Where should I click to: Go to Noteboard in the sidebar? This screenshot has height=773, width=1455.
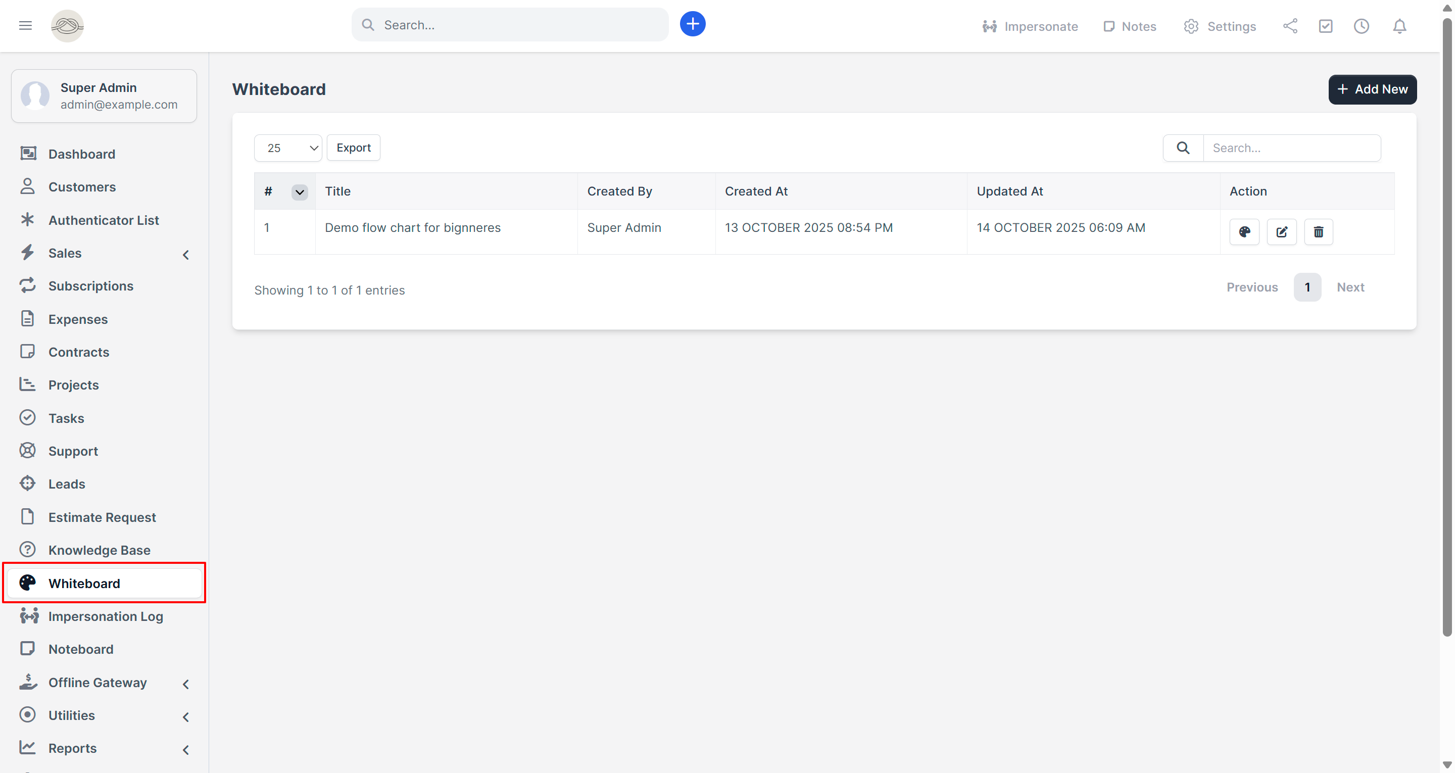pos(81,649)
